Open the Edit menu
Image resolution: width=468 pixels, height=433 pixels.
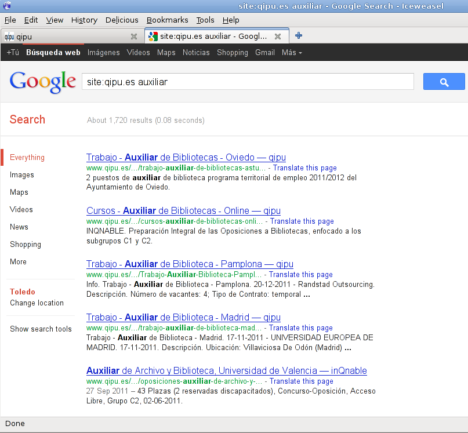tap(31, 20)
